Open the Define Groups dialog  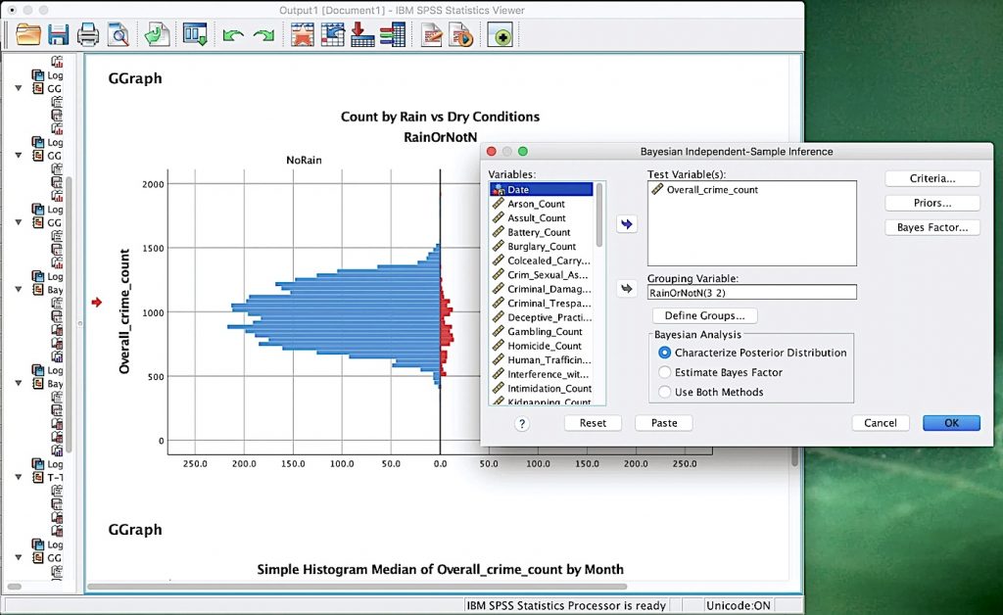[x=704, y=315]
